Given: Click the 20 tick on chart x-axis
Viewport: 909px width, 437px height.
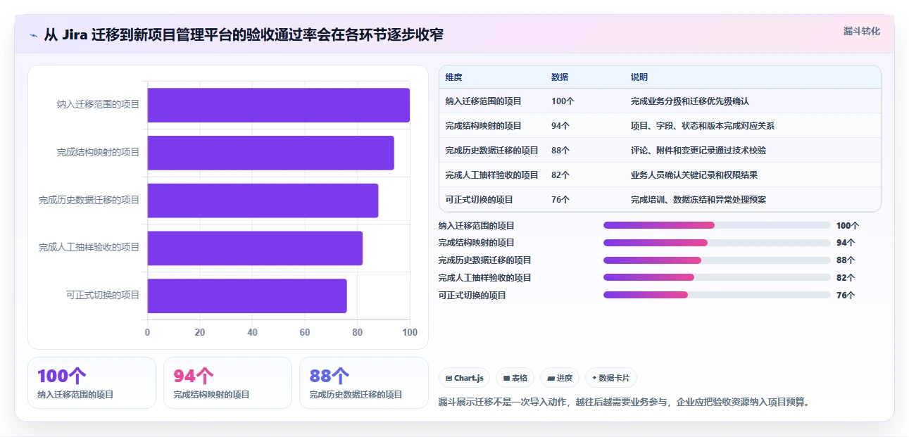Looking at the screenshot, I should [200, 333].
